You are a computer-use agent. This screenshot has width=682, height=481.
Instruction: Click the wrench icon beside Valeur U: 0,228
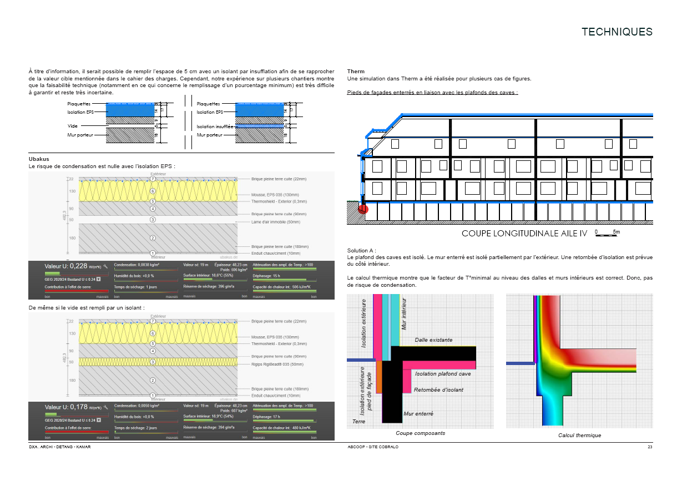click(x=105, y=267)
